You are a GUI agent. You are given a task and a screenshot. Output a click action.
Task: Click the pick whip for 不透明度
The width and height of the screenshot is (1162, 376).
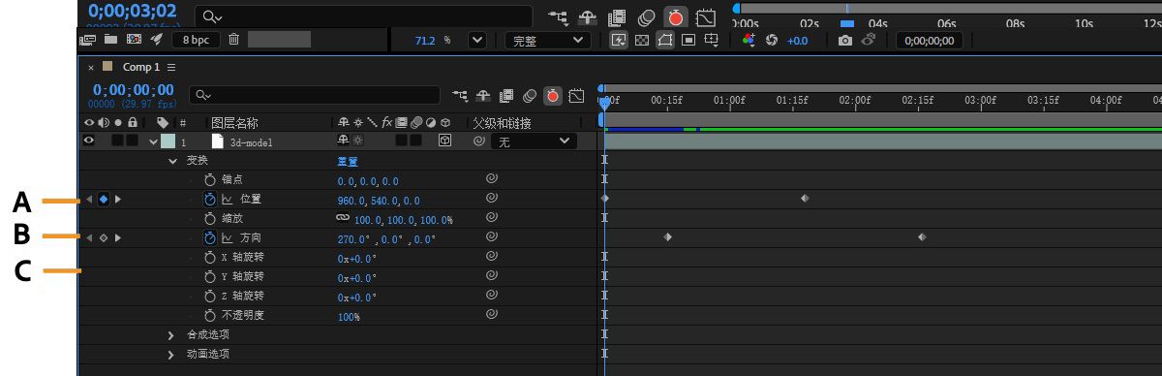[491, 315]
